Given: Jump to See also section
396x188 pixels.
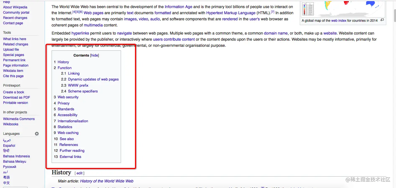Looking at the screenshot, I should pos(67,139).
